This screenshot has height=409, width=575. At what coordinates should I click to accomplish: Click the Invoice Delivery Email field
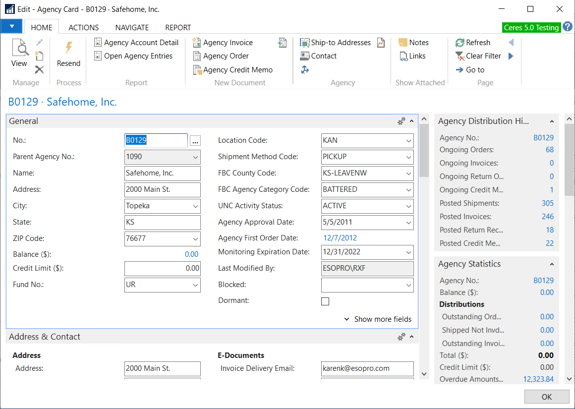tap(367, 368)
